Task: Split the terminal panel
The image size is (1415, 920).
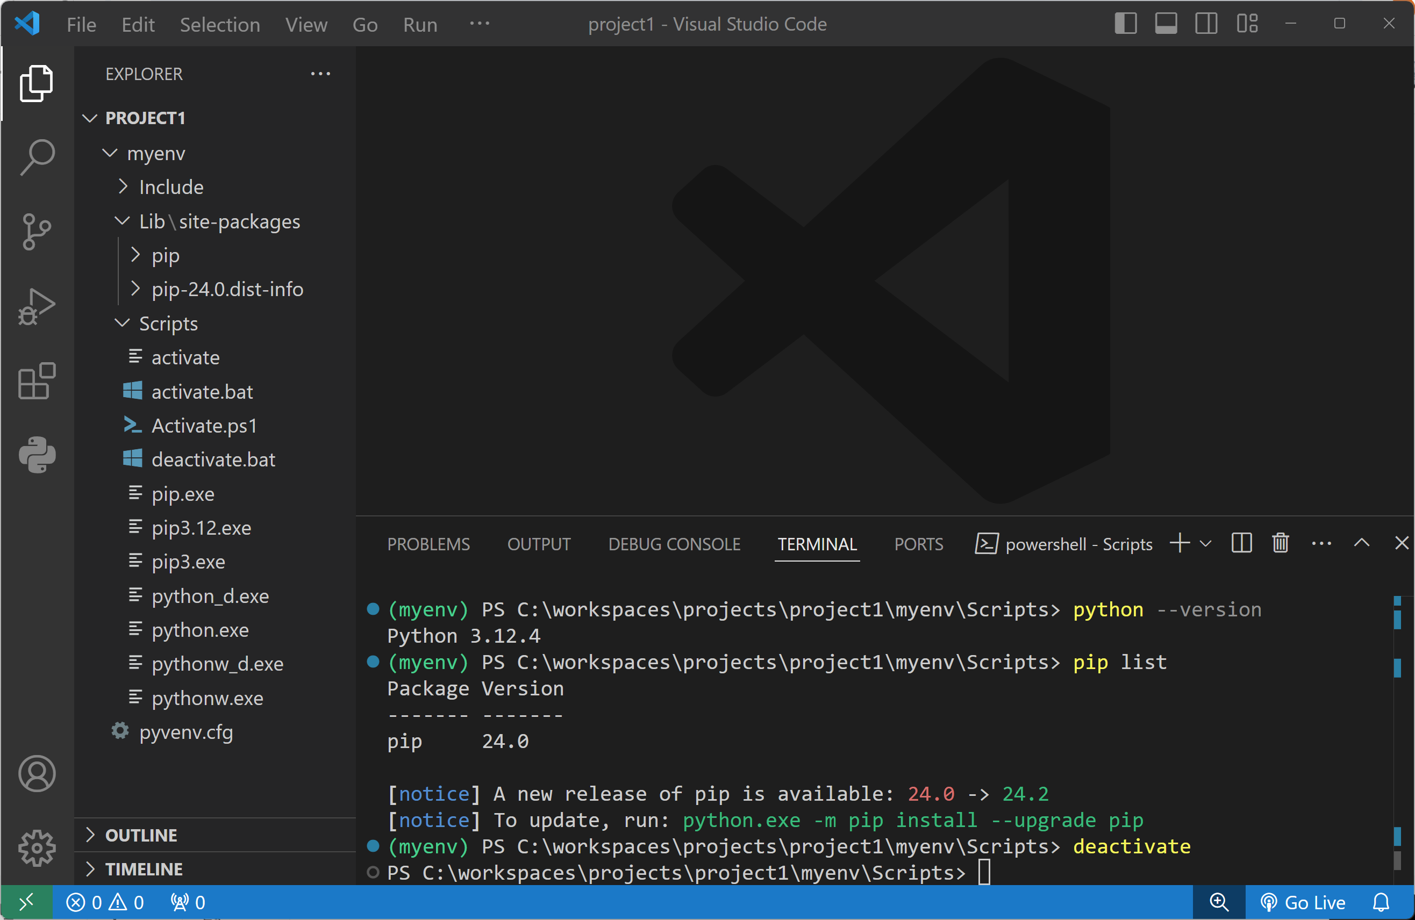Action: [1241, 543]
